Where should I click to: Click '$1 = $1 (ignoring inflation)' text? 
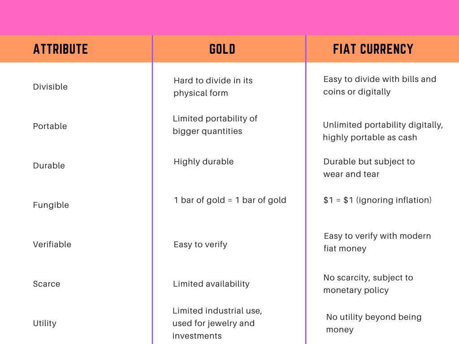377,200
